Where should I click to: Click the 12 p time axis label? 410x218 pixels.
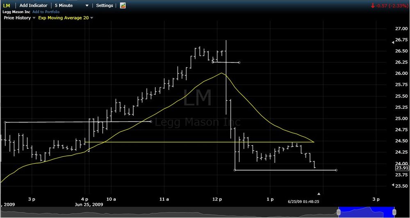[x=217, y=200]
